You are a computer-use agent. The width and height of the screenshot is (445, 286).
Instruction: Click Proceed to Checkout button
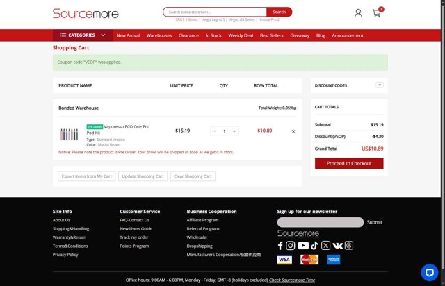coord(349,163)
